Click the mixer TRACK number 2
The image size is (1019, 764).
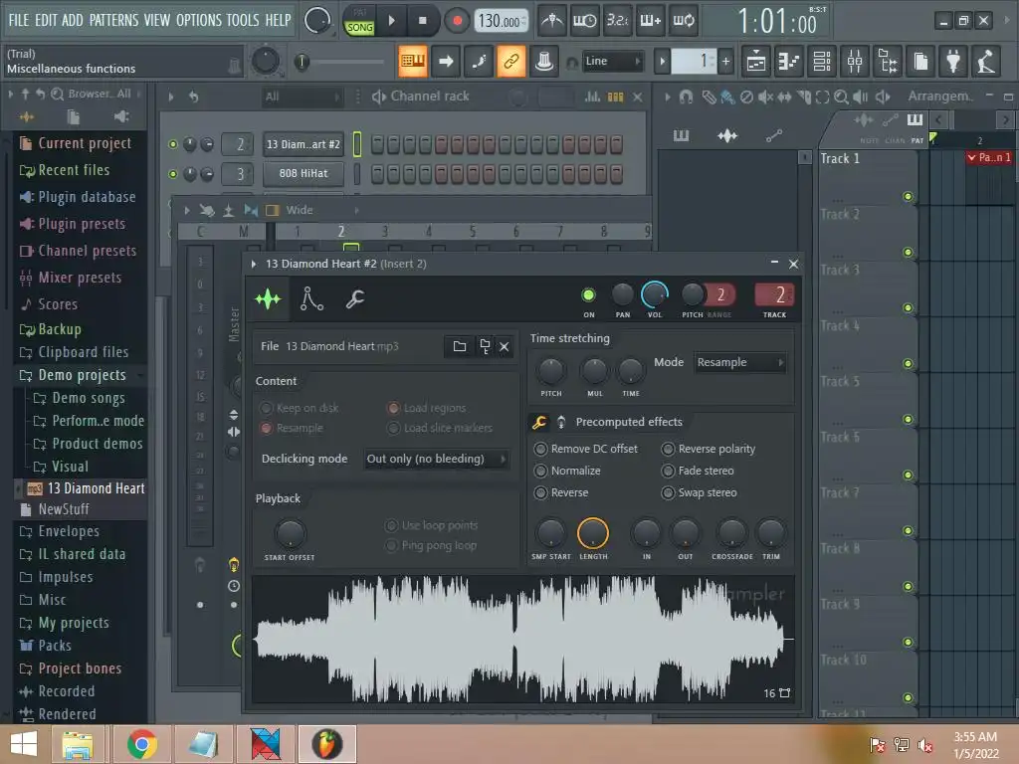774,294
